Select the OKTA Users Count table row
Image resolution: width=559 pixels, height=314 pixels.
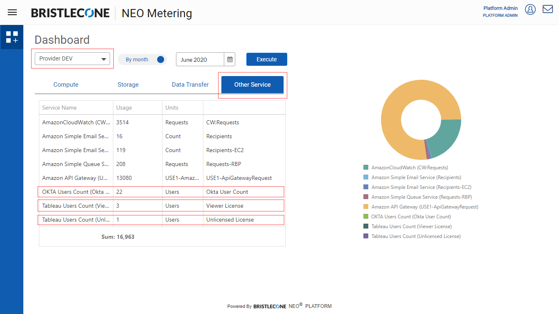tap(162, 192)
